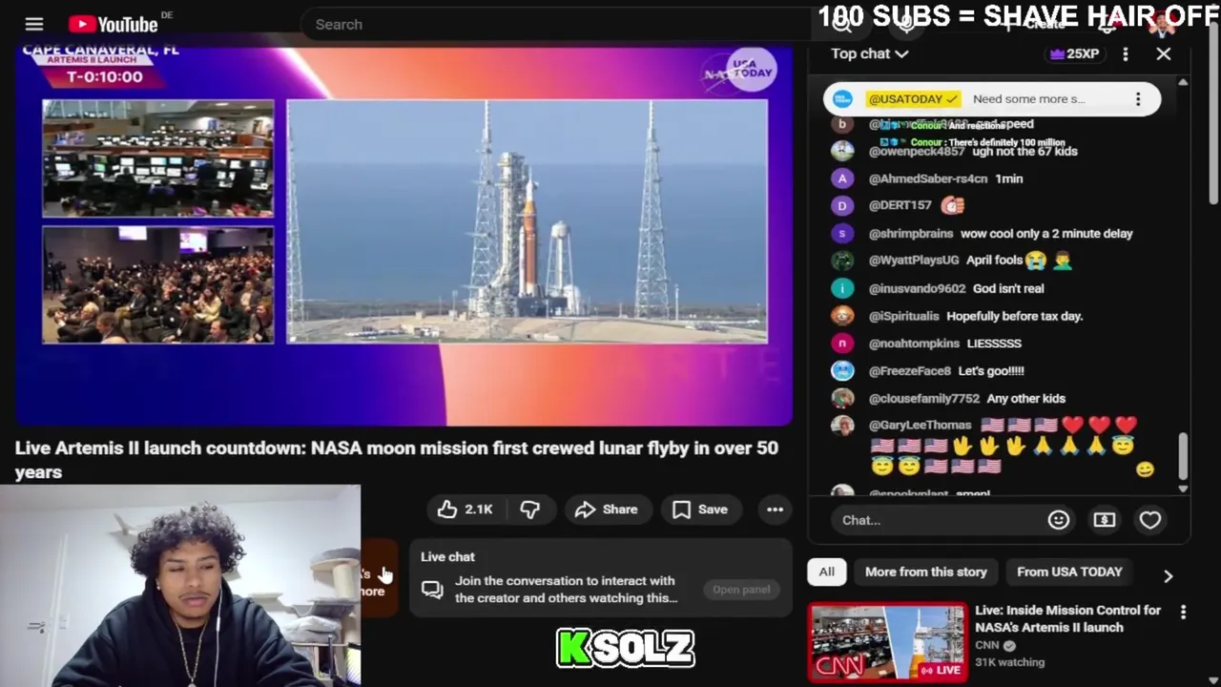Click the yellow emoji reaction in chat
The width and height of the screenshot is (1221, 687).
pos(1145,469)
